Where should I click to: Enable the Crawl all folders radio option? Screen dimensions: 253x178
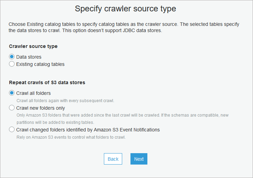[x=12, y=93]
